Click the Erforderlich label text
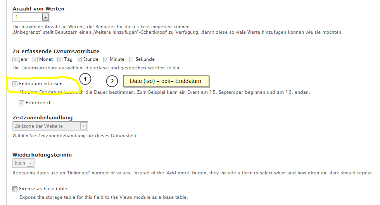380x205 pixels. [x=38, y=103]
